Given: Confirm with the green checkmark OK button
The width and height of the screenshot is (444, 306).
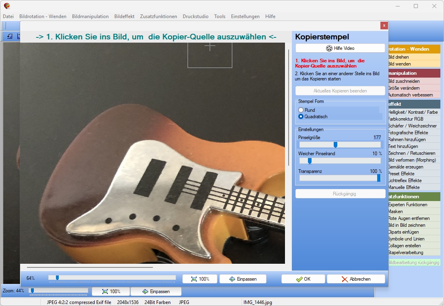Looking at the screenshot, I should tap(303, 279).
